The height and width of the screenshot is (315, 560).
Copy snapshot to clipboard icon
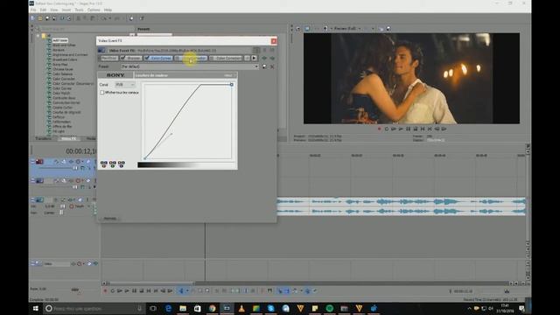point(381,29)
